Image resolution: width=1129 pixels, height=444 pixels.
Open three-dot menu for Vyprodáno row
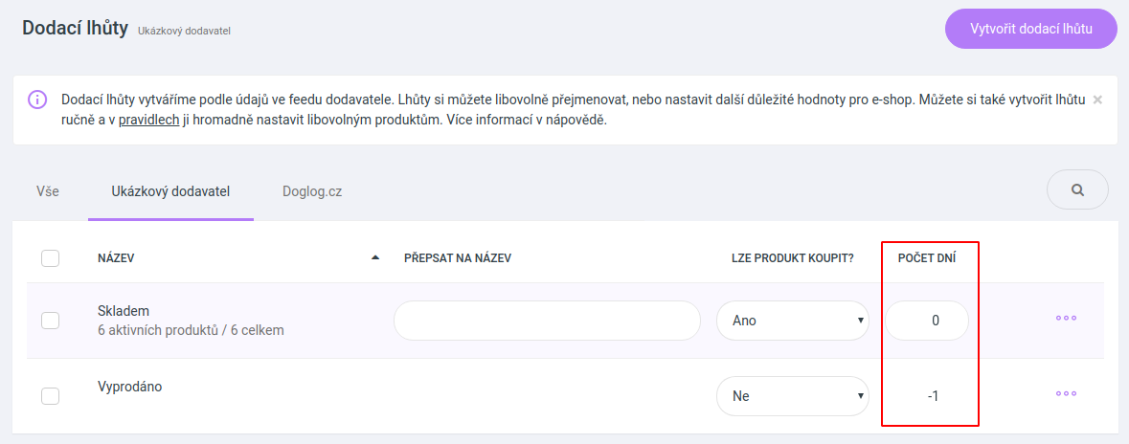pyautogui.click(x=1067, y=393)
